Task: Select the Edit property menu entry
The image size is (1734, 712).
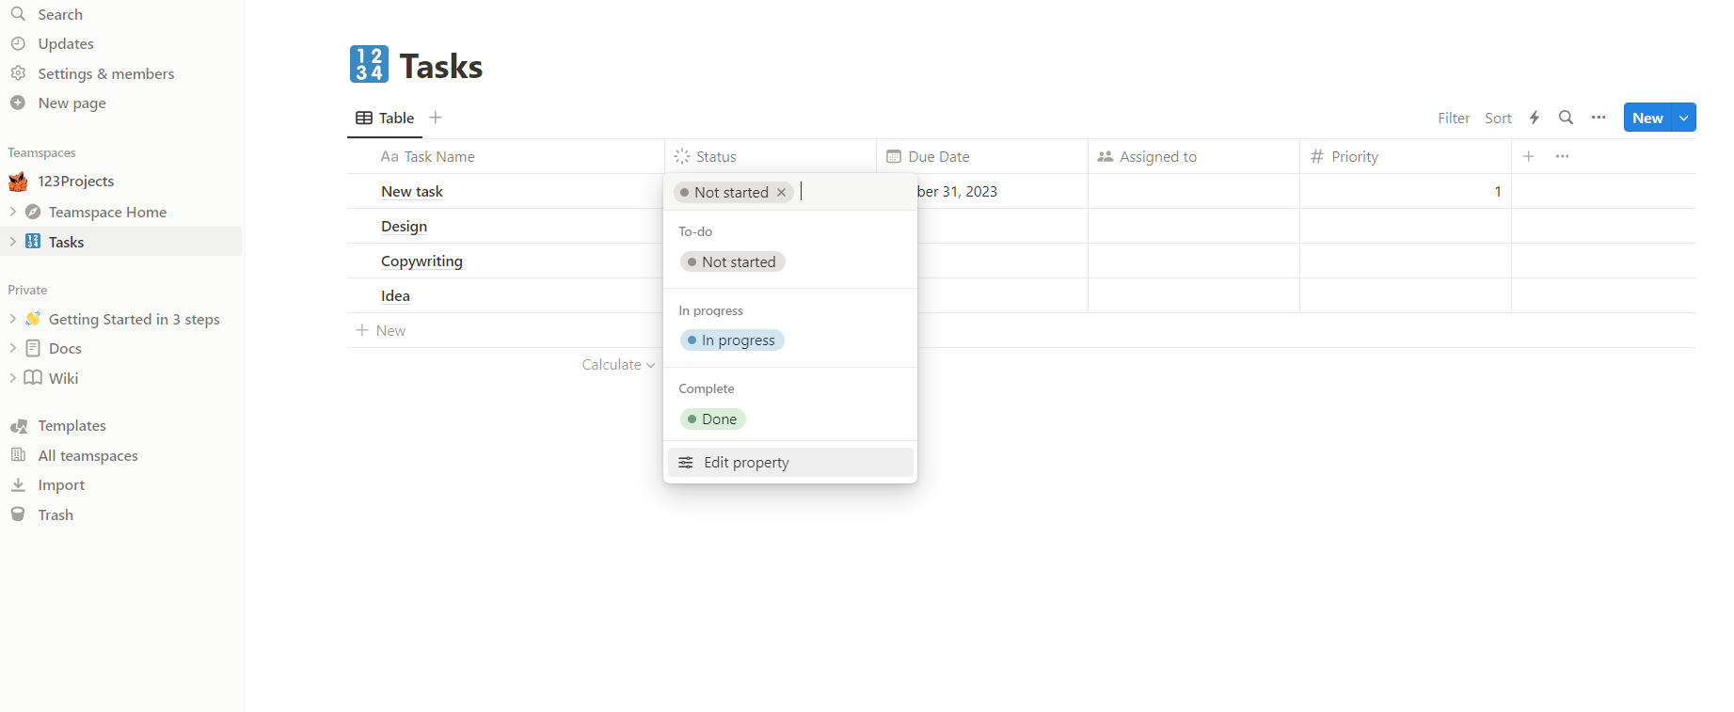Action: tap(790, 462)
